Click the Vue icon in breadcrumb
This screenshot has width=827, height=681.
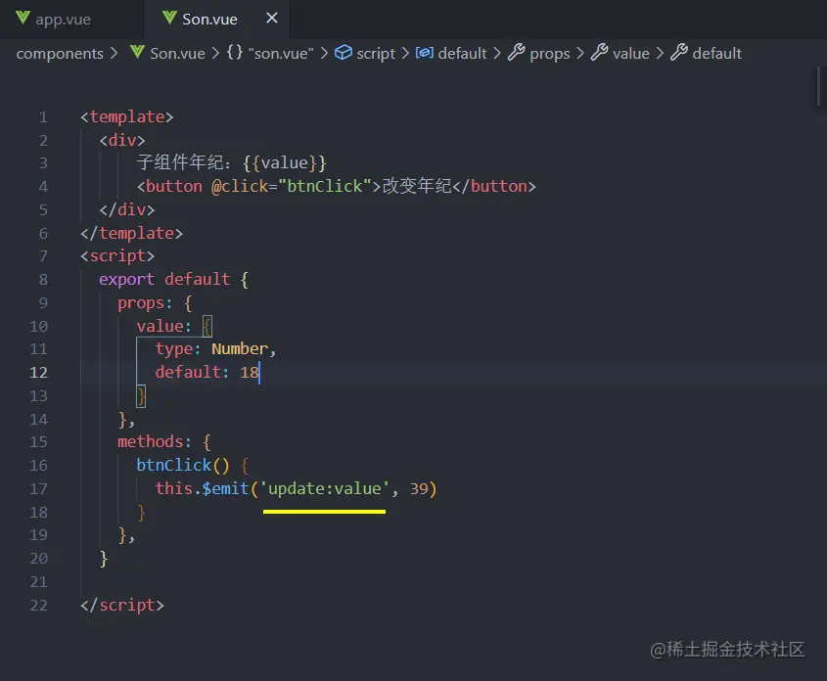pyautogui.click(x=137, y=52)
